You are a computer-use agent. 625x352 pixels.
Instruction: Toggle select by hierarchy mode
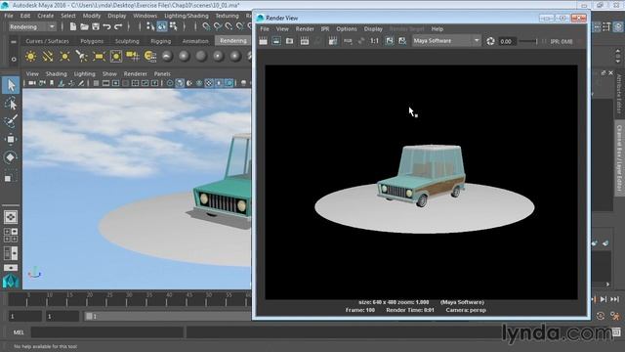(x=150, y=26)
